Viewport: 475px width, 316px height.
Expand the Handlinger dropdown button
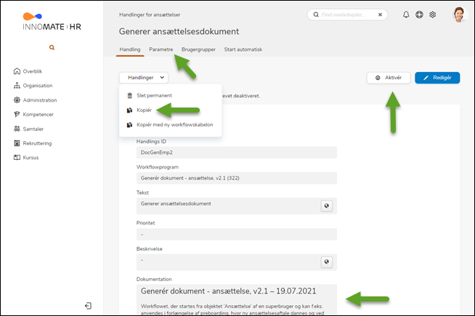[143, 77]
